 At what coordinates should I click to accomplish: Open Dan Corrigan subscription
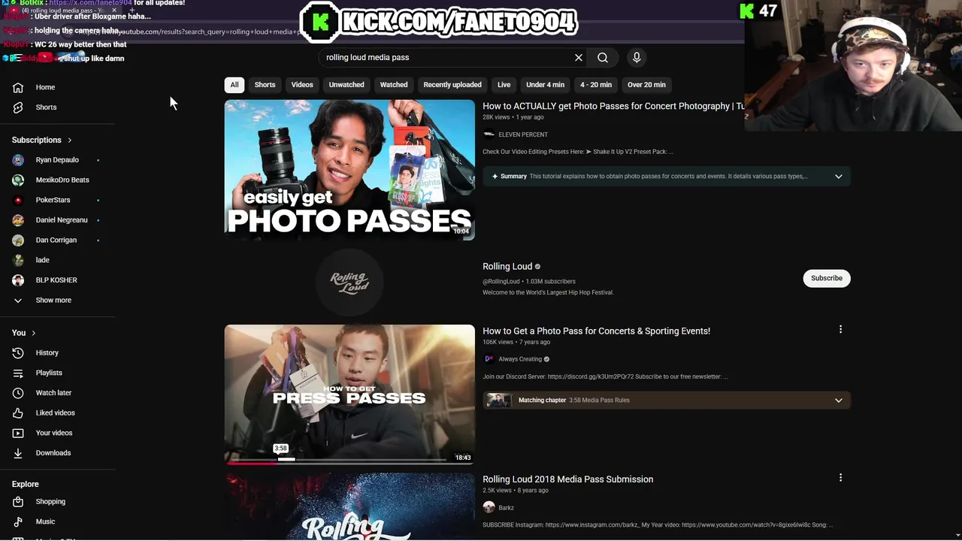point(58,240)
